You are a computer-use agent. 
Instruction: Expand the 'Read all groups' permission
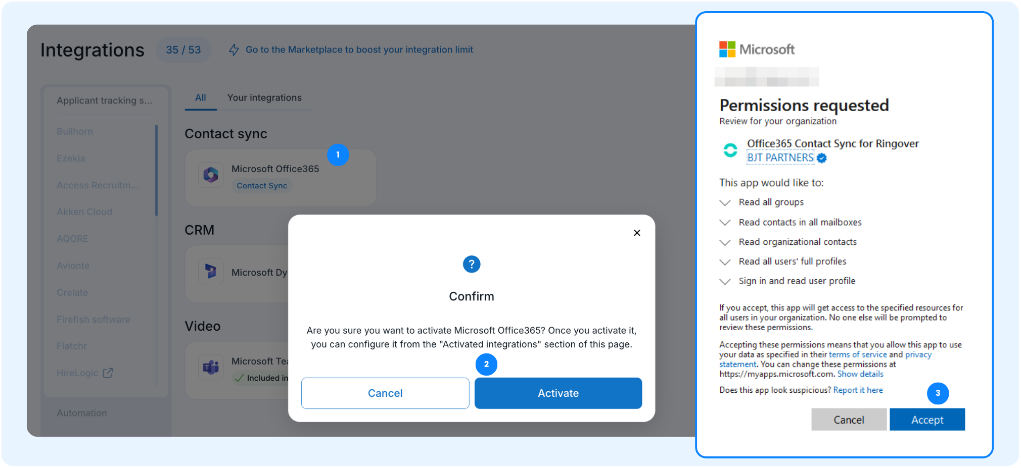click(x=725, y=202)
